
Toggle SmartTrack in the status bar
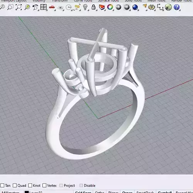145,192
